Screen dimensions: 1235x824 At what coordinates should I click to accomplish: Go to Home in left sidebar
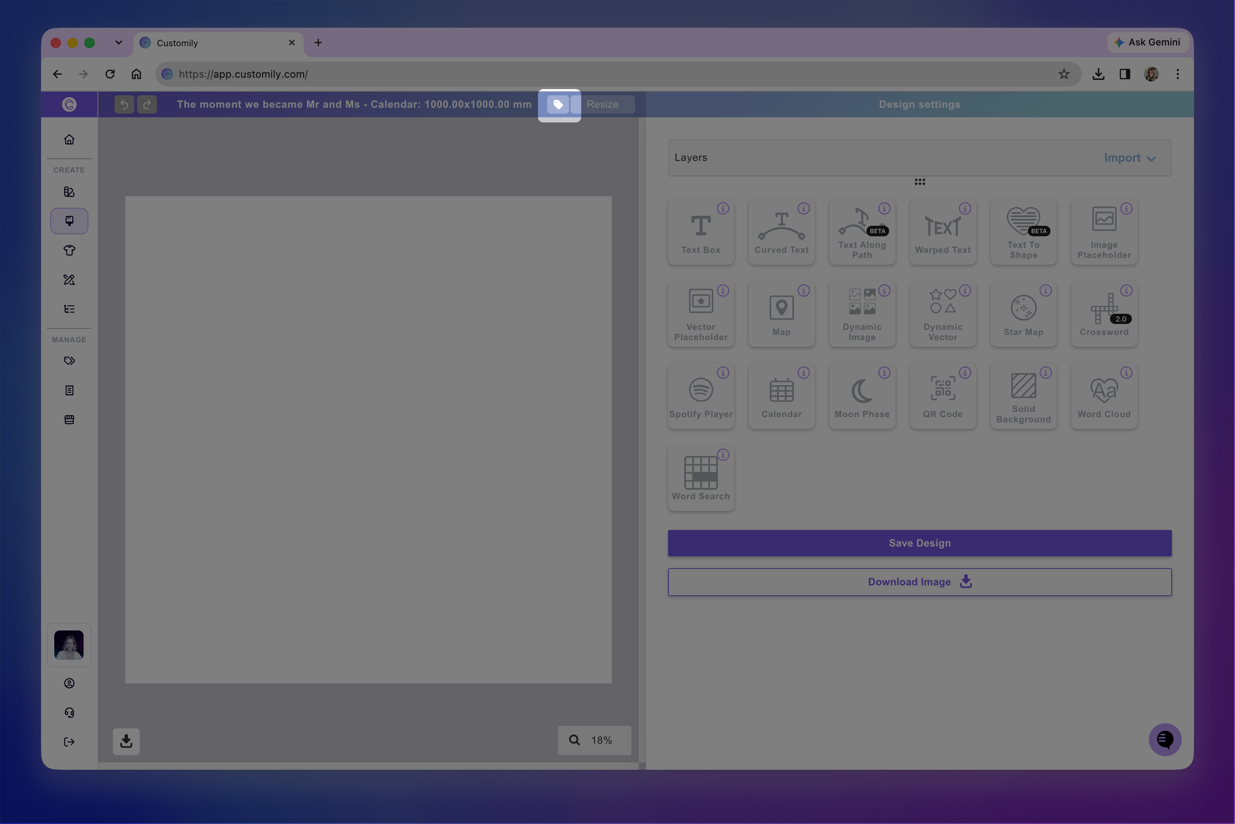point(69,140)
